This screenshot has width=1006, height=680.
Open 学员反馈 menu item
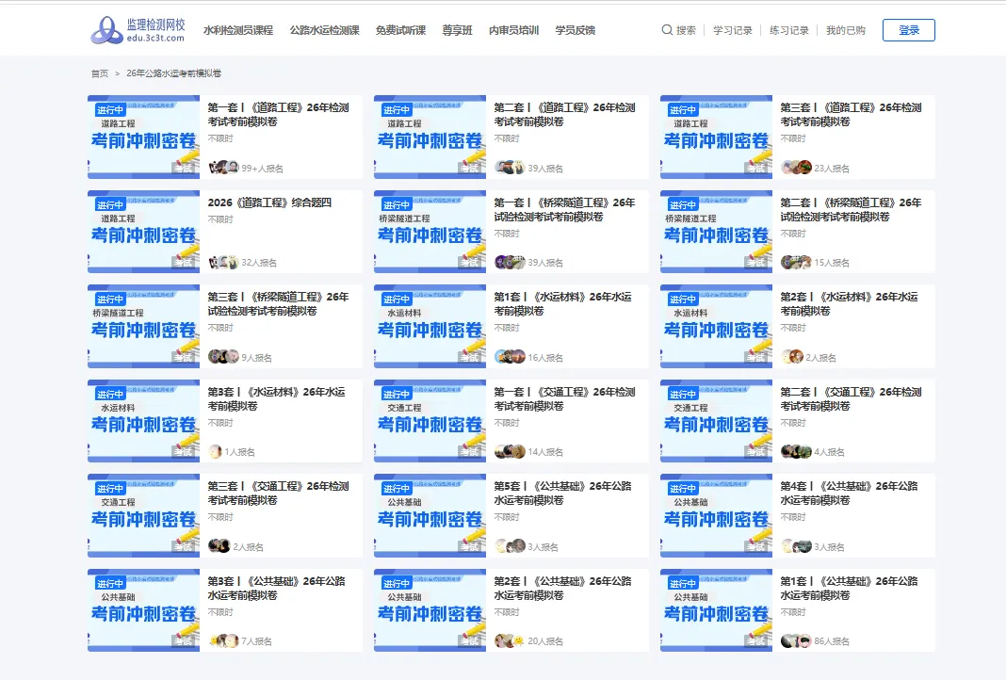[x=576, y=30]
